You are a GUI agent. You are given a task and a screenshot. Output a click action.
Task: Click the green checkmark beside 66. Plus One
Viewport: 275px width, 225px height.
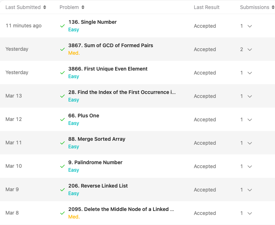point(62,120)
